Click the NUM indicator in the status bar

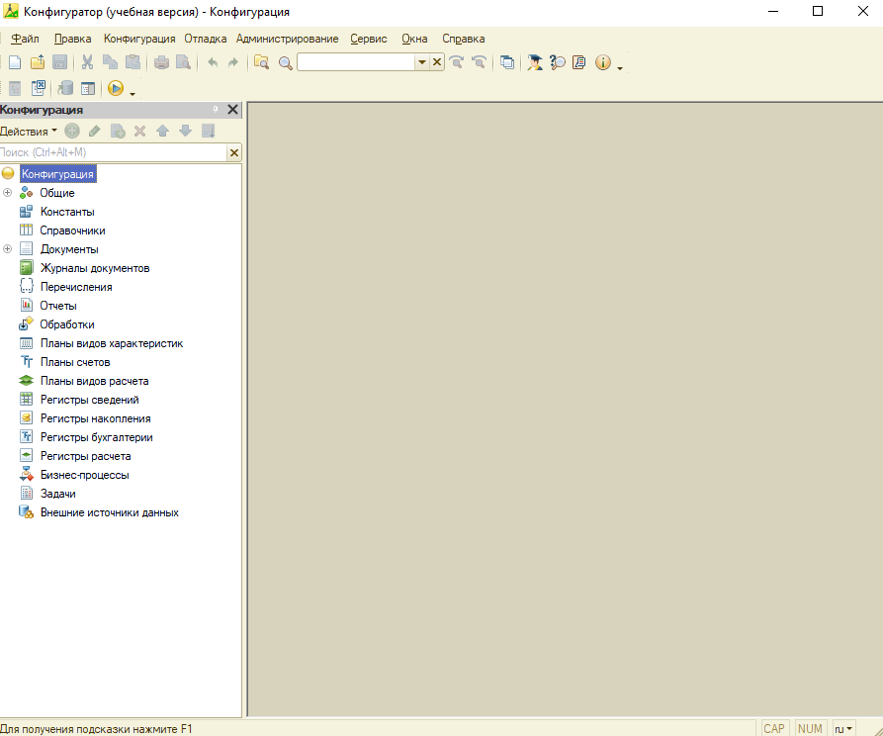coord(810,729)
